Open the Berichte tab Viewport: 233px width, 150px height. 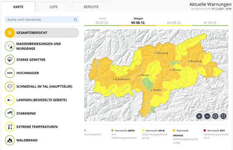pos(91,7)
